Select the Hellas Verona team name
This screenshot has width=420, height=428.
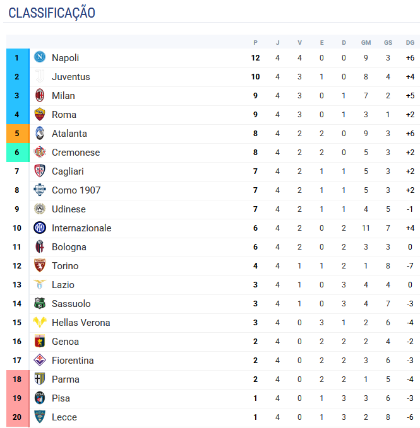tap(81, 323)
